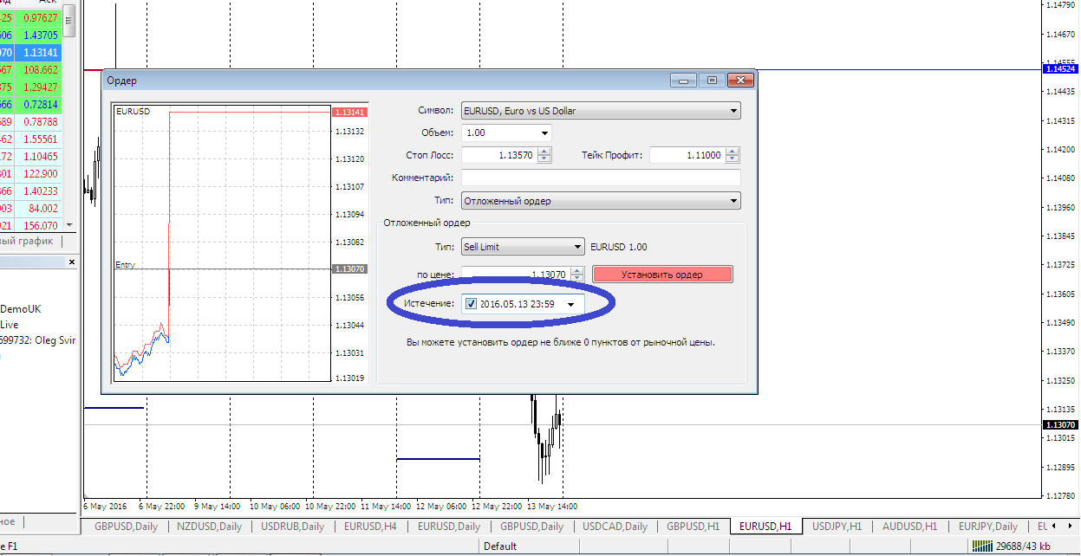The image size is (1081, 556).
Task: Maximize the Ордер dialog window
Action: (x=712, y=80)
